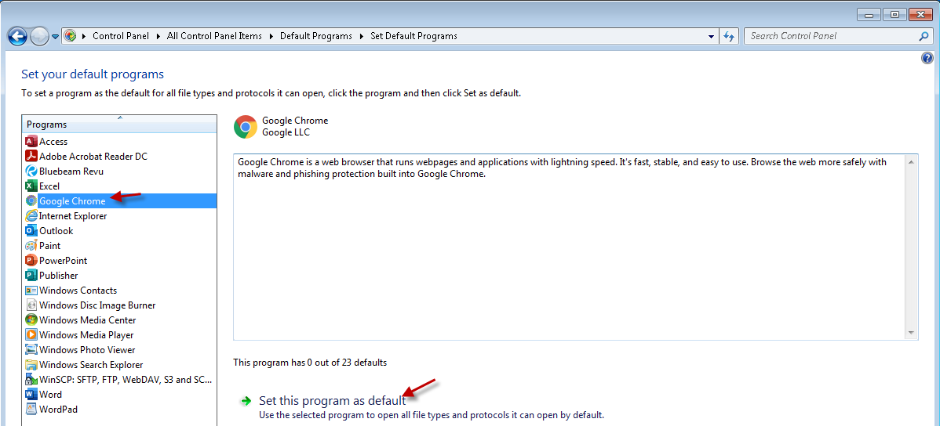Expand the arrow after All Control Panel Items
940x426 pixels.
[x=271, y=36]
